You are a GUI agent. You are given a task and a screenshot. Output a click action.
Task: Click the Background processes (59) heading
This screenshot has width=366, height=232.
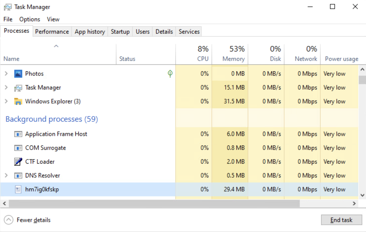[x=52, y=119]
